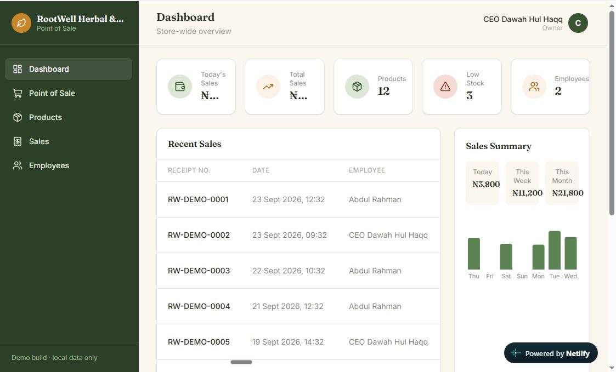Click the Dashboard grid icon in sidebar
The height and width of the screenshot is (372, 616).
tap(18, 69)
